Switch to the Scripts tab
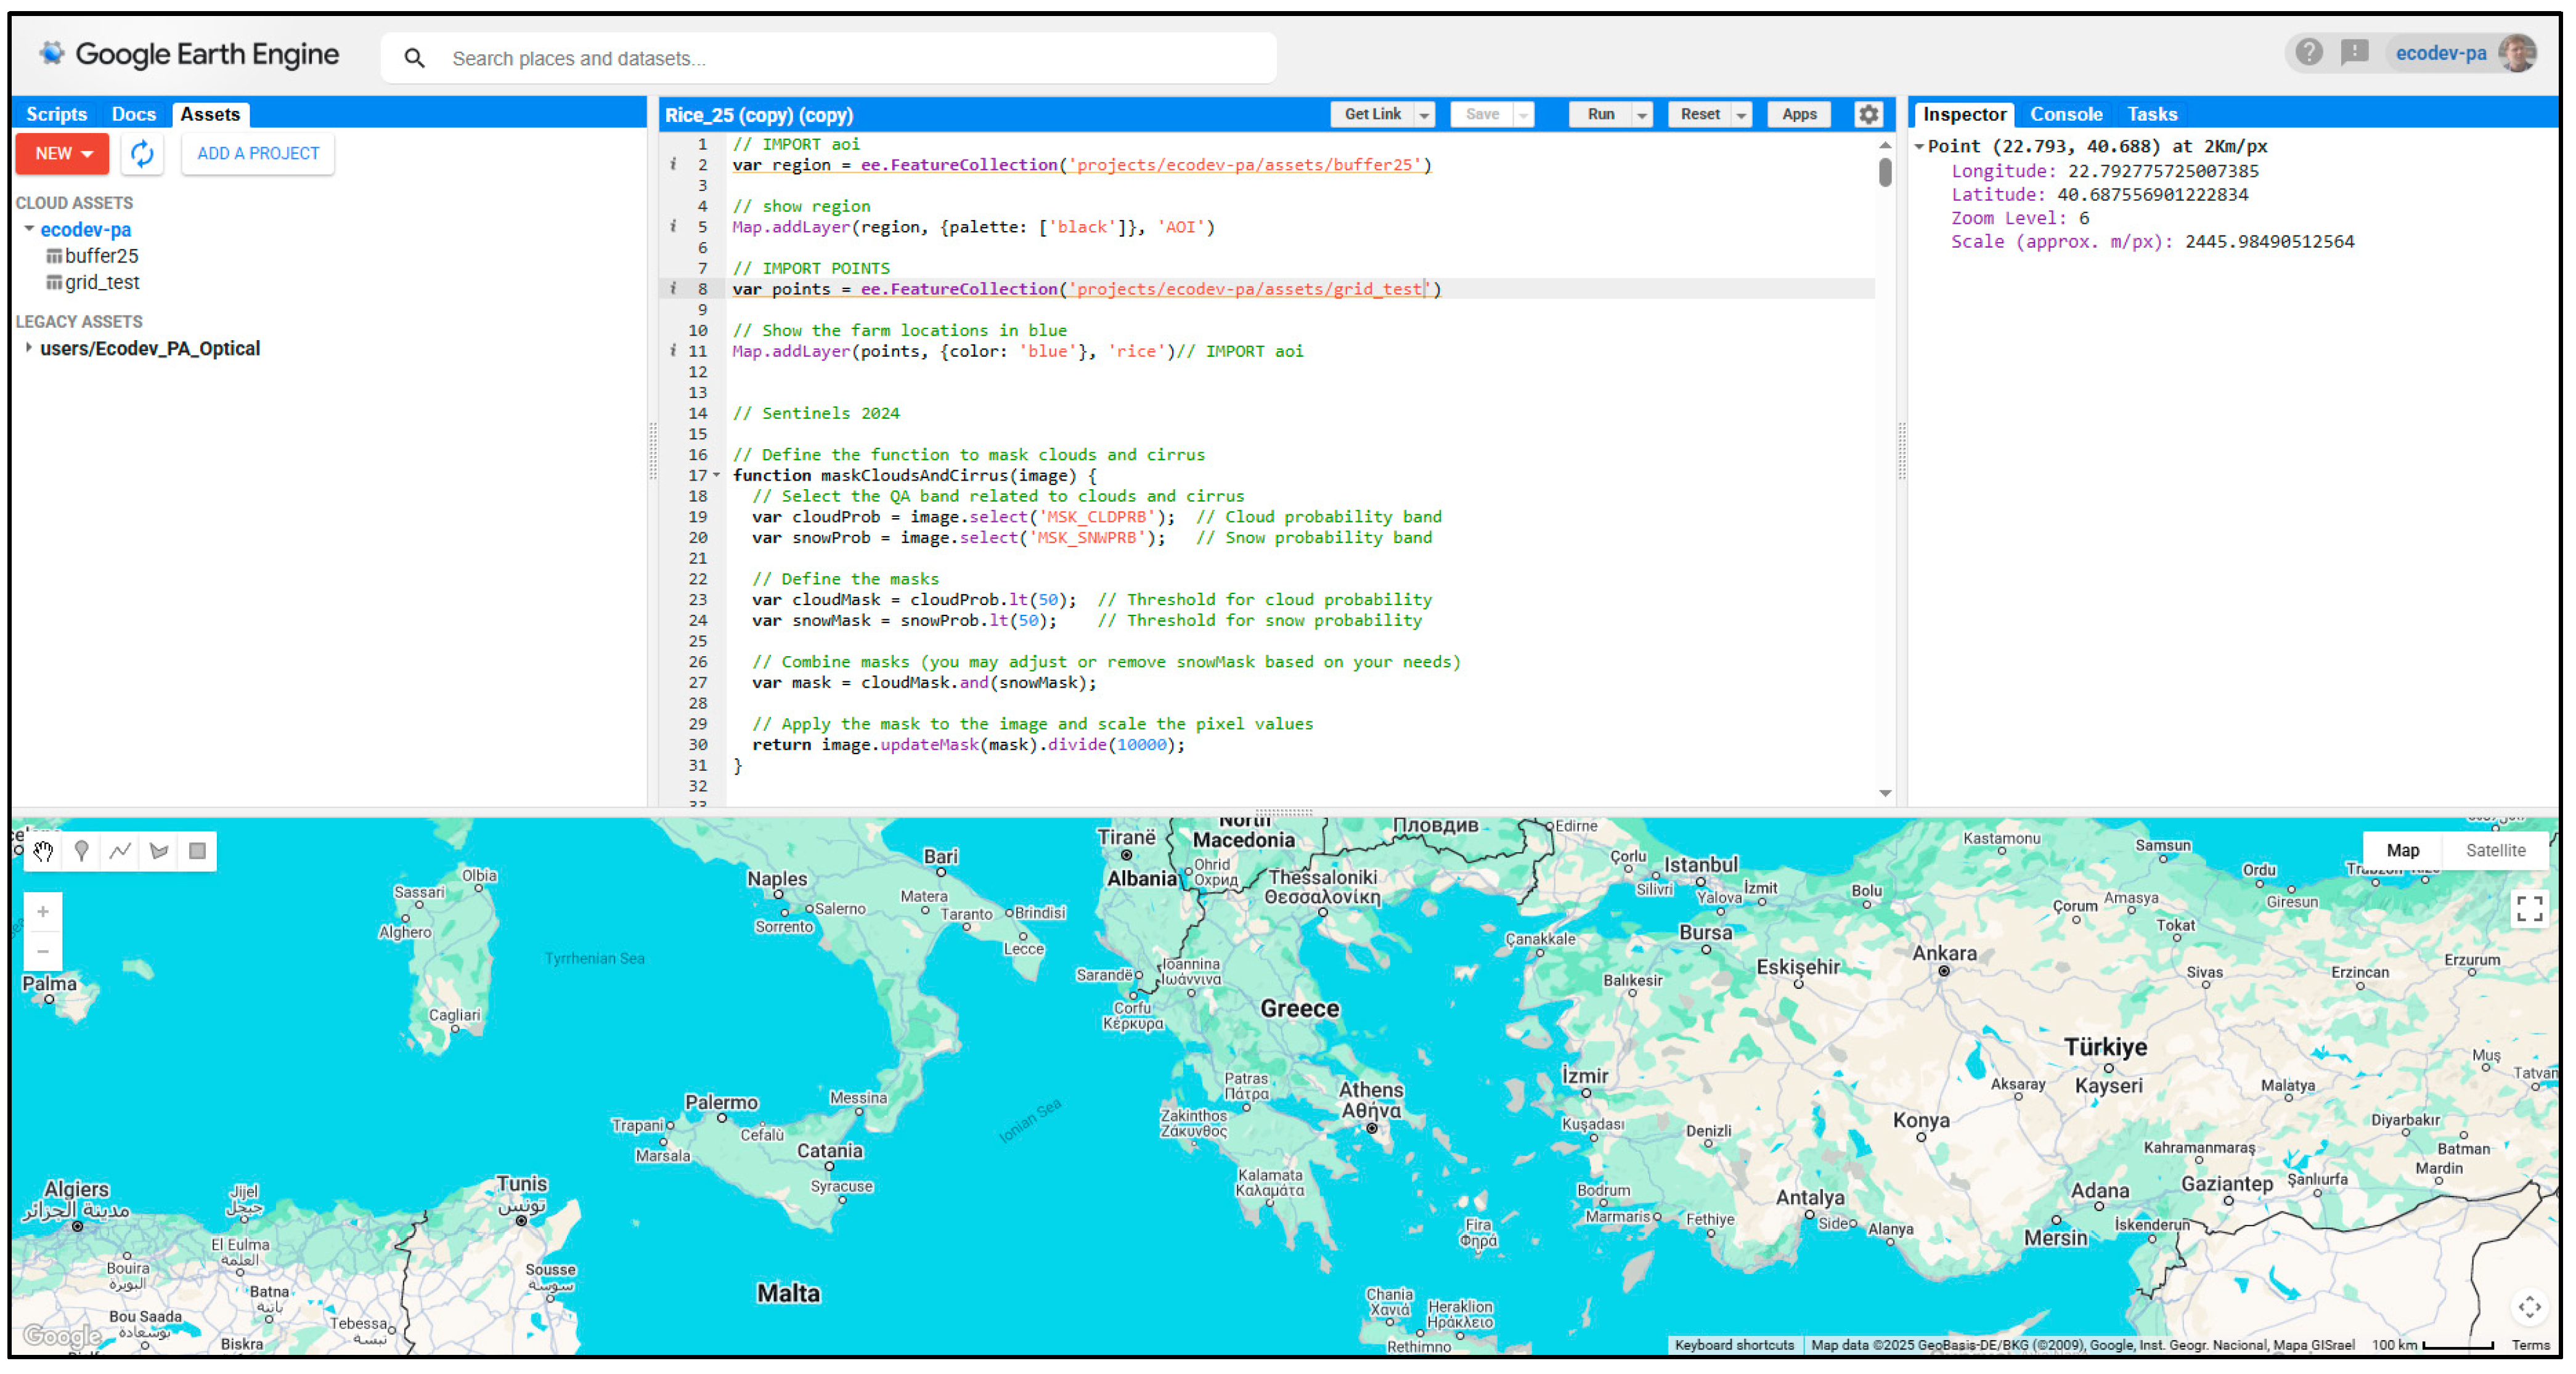The image size is (2576, 1374). 56,114
